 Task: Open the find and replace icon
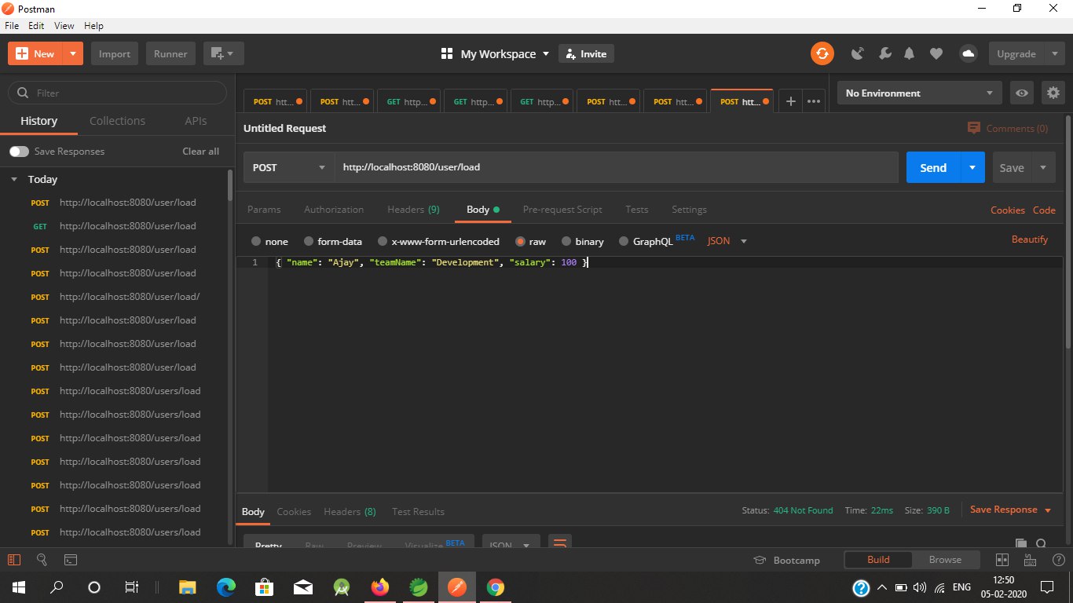click(42, 560)
